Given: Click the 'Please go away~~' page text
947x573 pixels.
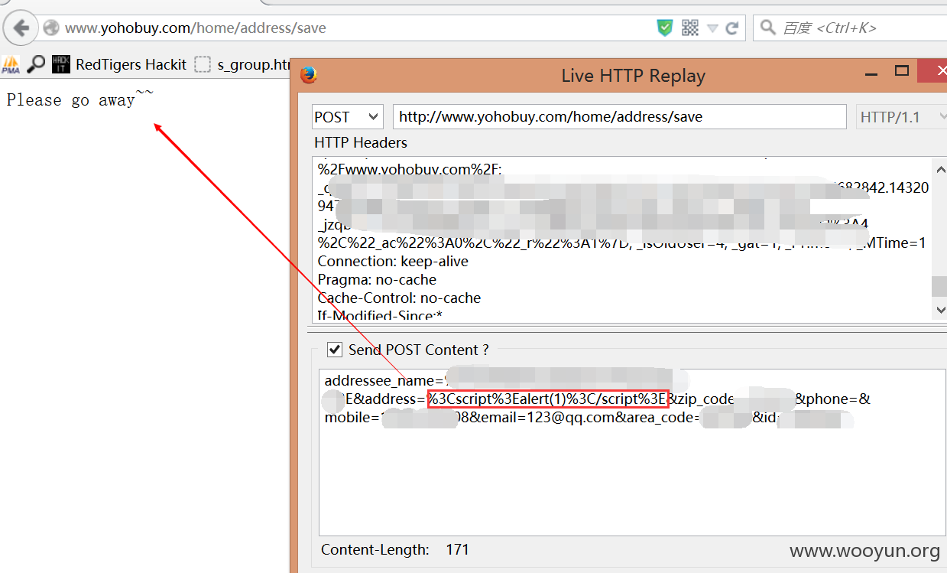Looking at the screenshot, I should [x=79, y=99].
